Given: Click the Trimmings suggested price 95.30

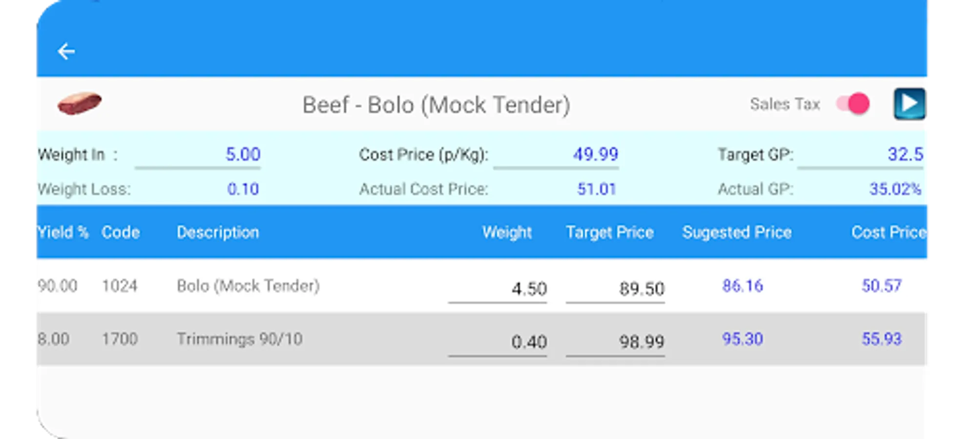Looking at the screenshot, I should point(742,339).
